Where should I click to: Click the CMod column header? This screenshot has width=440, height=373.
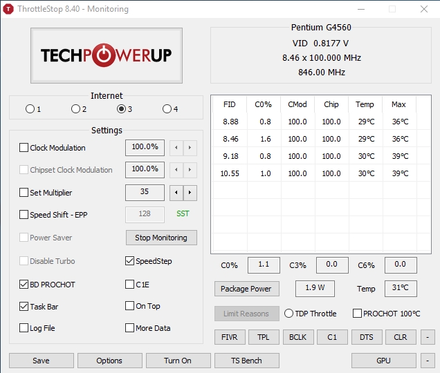297,104
